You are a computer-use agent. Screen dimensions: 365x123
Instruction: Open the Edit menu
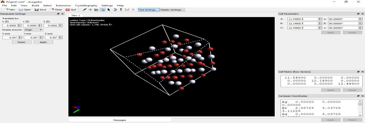tap(14, 5)
